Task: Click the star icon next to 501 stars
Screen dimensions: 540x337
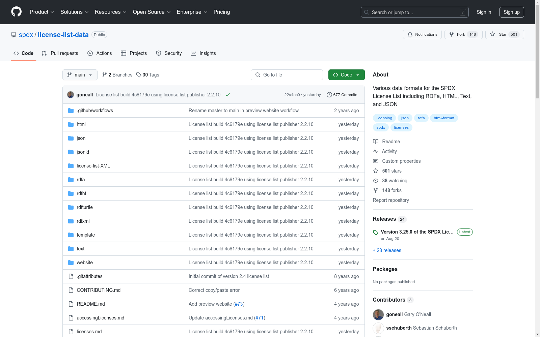Action: click(x=376, y=171)
